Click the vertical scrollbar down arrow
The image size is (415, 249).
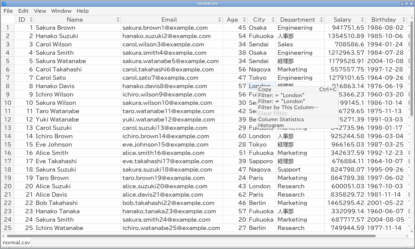[x=412, y=231]
